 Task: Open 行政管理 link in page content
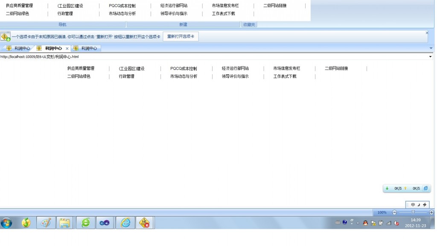pos(126,76)
